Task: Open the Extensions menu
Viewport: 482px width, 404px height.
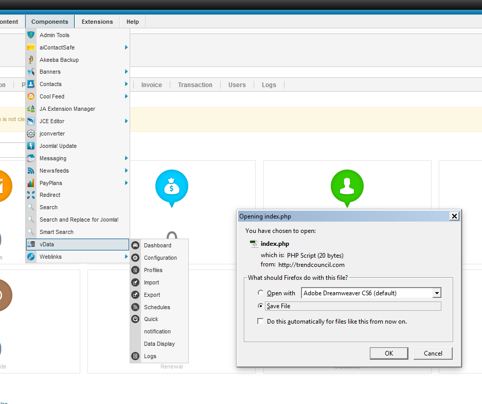Action: click(97, 22)
